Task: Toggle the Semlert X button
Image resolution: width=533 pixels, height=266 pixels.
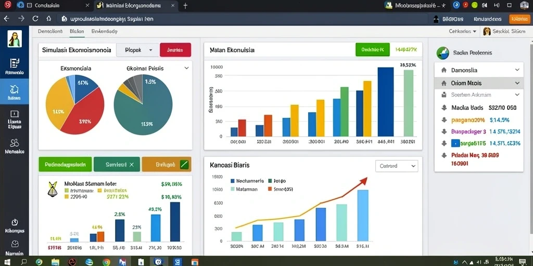Action: 117,165
